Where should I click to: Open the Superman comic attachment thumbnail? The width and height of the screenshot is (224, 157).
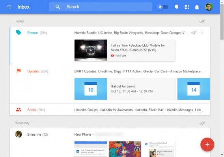pyautogui.click(x=125, y=149)
